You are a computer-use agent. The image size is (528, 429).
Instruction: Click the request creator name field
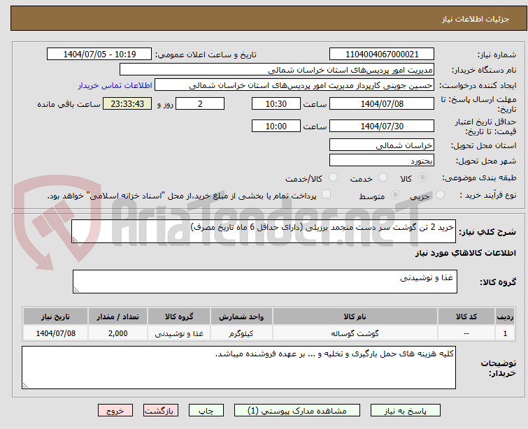[x=294, y=85]
